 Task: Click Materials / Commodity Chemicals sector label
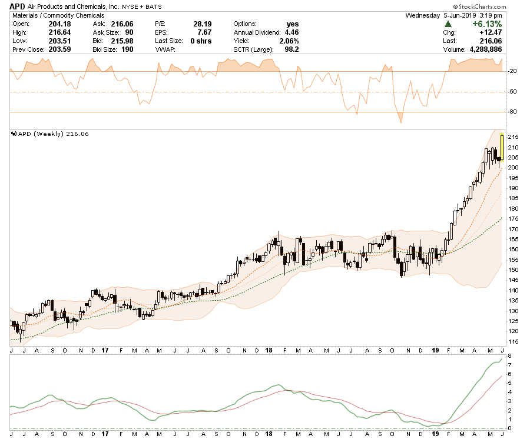pyautogui.click(x=58, y=15)
